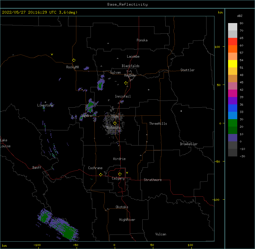
Task: Click the Airdrie city label
Action: [x=120, y=159]
